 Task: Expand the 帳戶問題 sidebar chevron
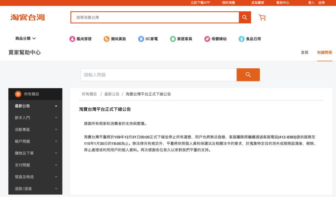(x=56, y=141)
